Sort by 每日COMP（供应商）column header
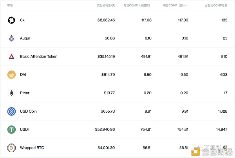This screenshot has width=235, height=158. tap(137, 5)
